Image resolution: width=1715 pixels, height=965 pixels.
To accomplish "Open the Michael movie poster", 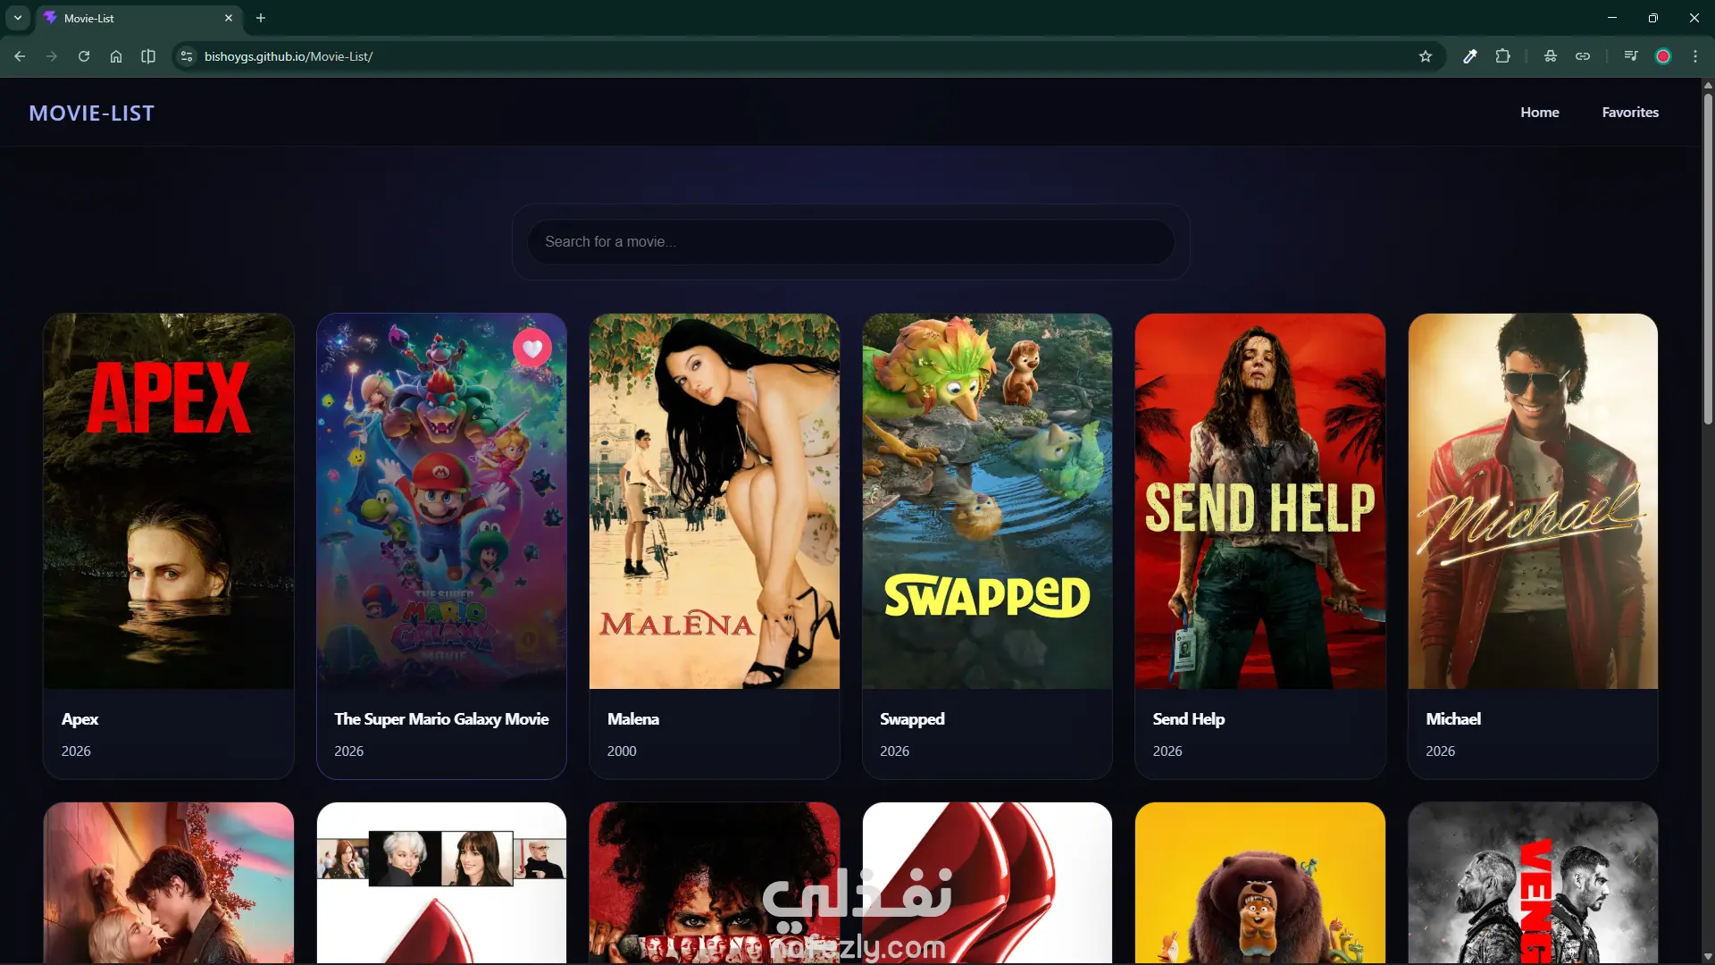I will (1533, 501).
